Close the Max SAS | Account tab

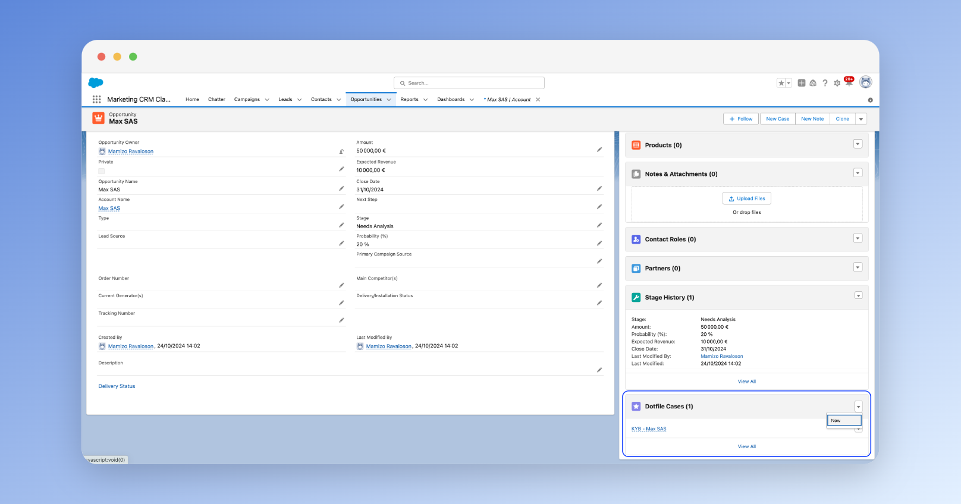click(538, 100)
